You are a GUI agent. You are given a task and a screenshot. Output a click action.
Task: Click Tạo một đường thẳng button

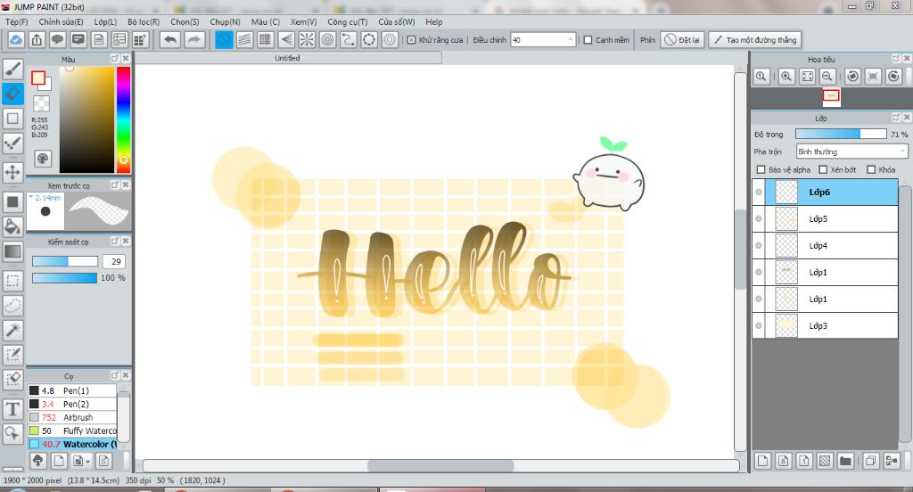click(755, 39)
